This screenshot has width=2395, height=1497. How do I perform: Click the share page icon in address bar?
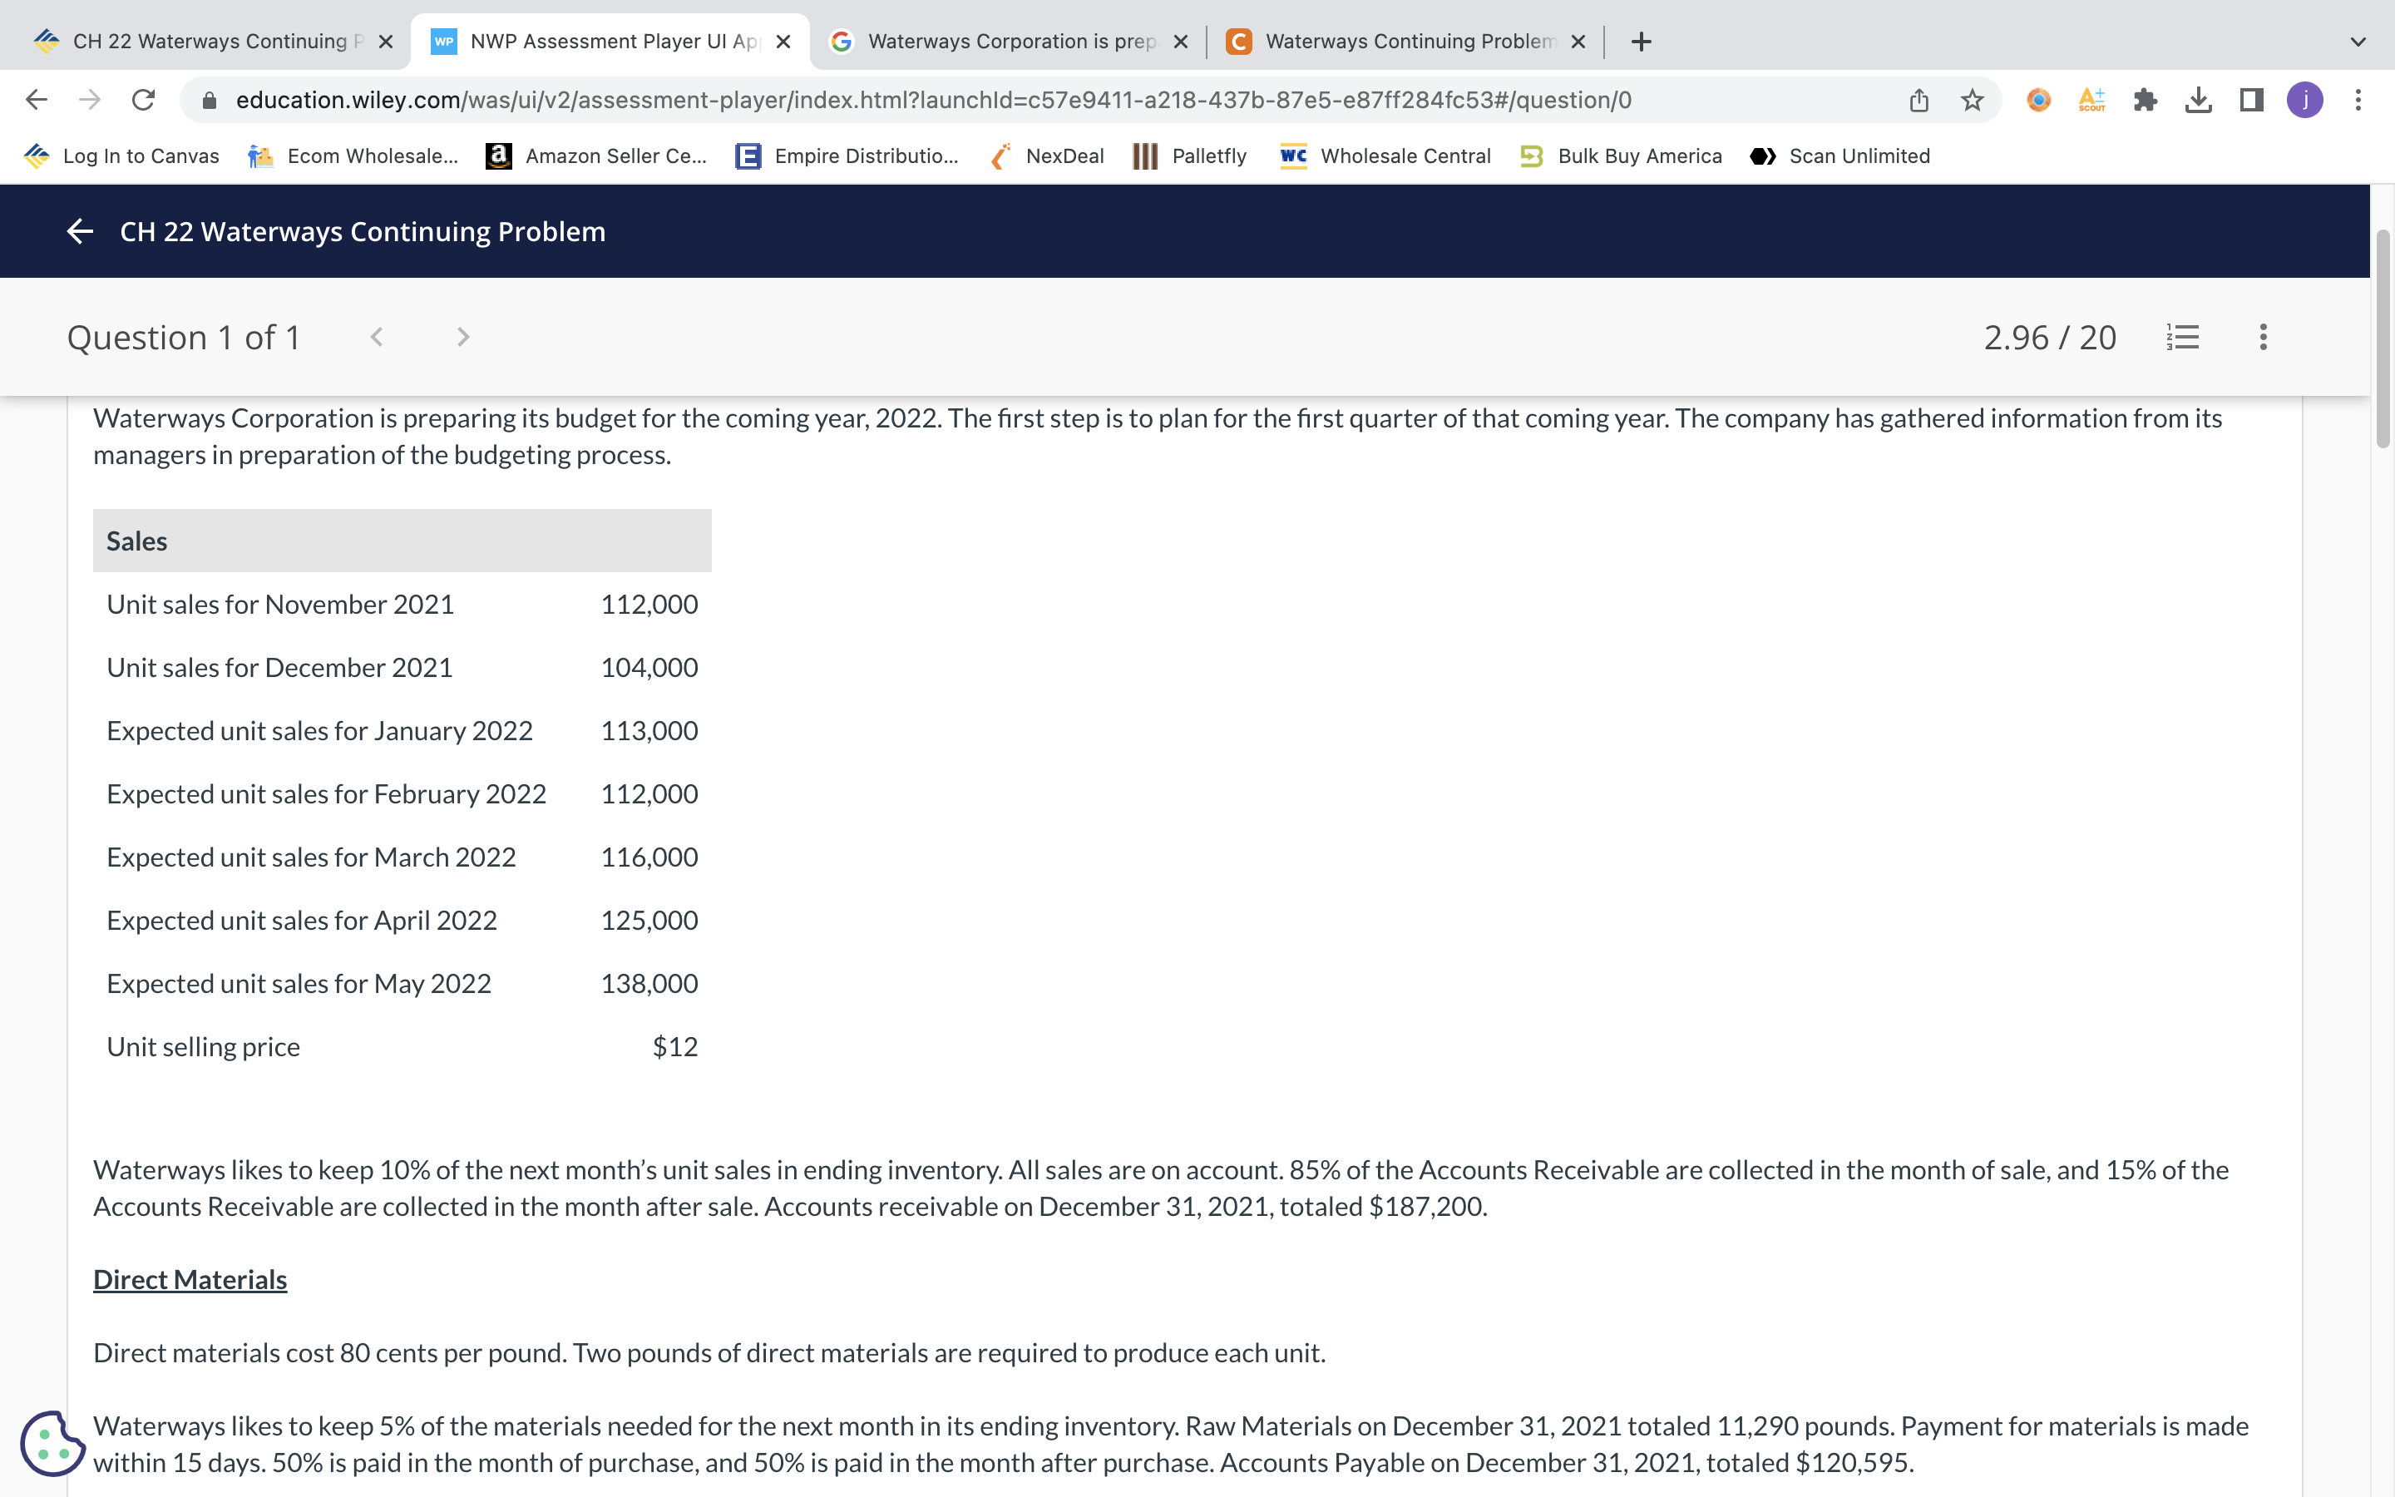click(1919, 100)
